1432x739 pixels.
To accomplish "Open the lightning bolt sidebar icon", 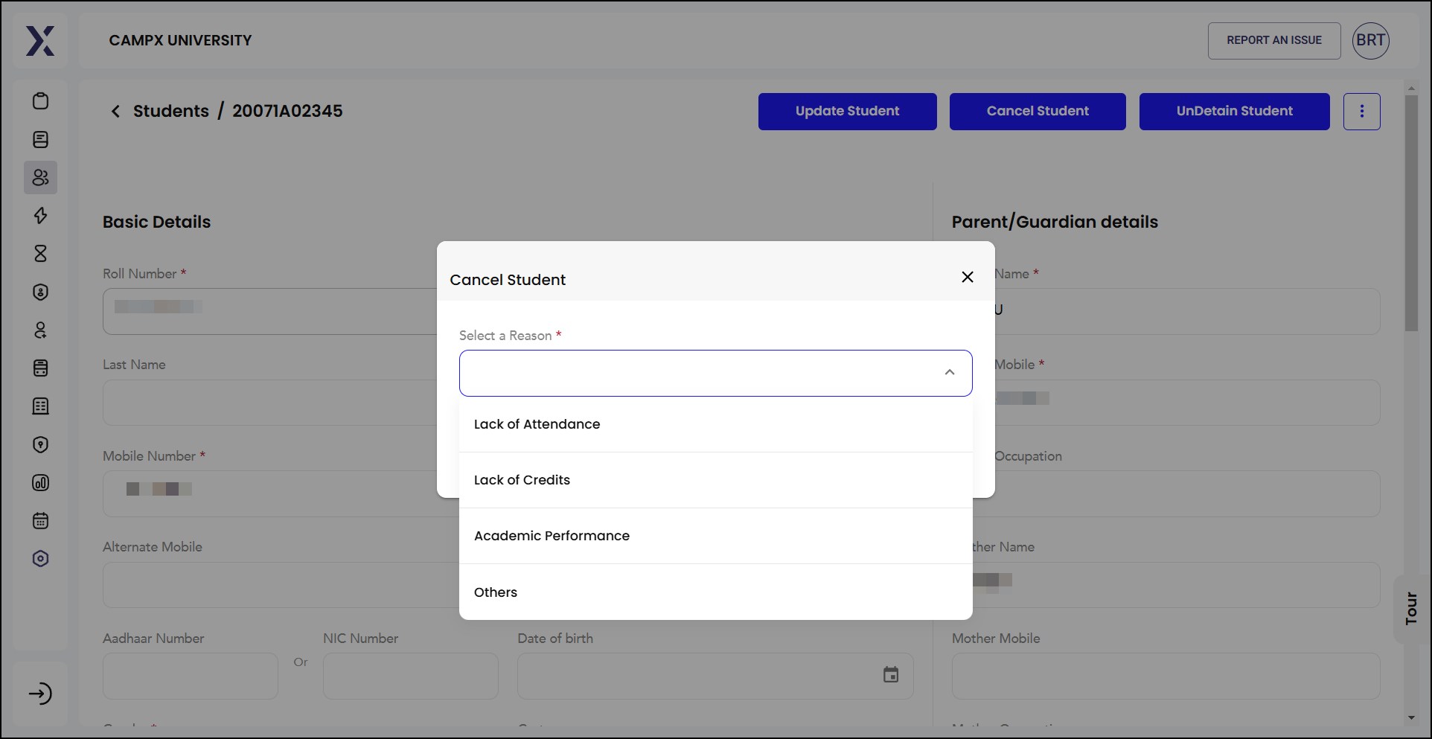I will 41,216.
